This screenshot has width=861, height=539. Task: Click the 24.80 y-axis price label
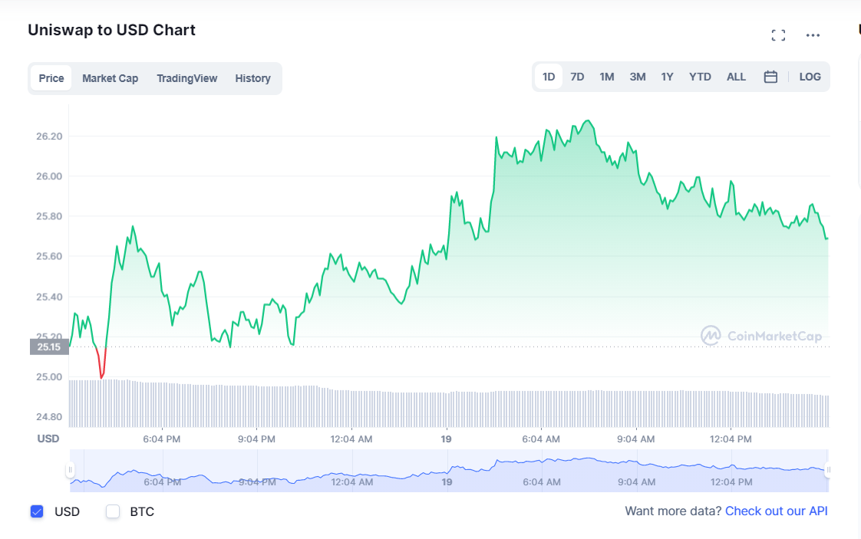tap(49, 417)
